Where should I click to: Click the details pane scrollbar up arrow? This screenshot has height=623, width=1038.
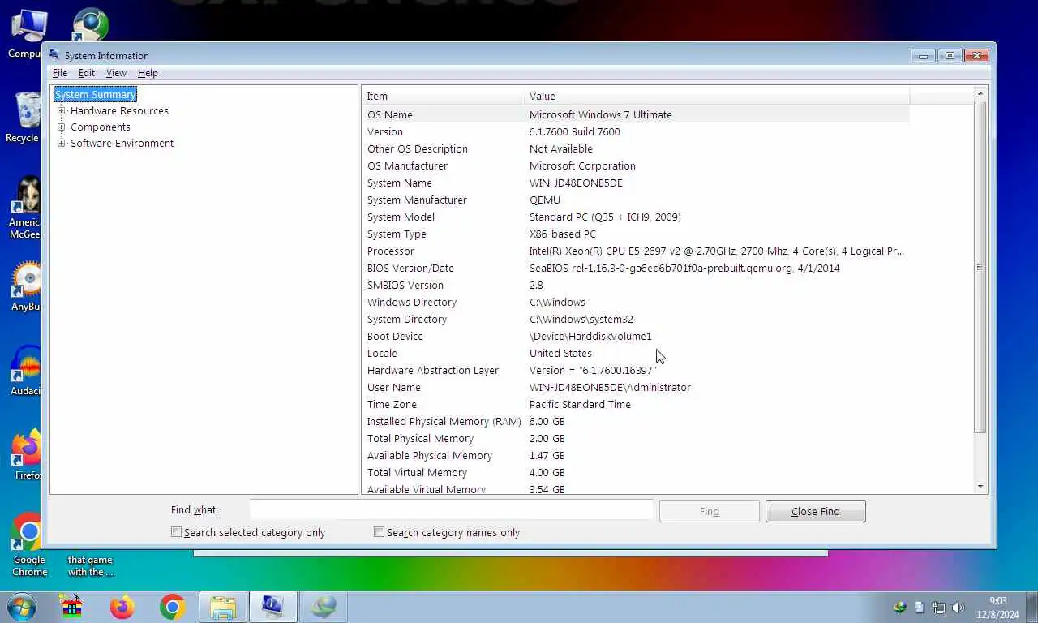[x=980, y=93]
